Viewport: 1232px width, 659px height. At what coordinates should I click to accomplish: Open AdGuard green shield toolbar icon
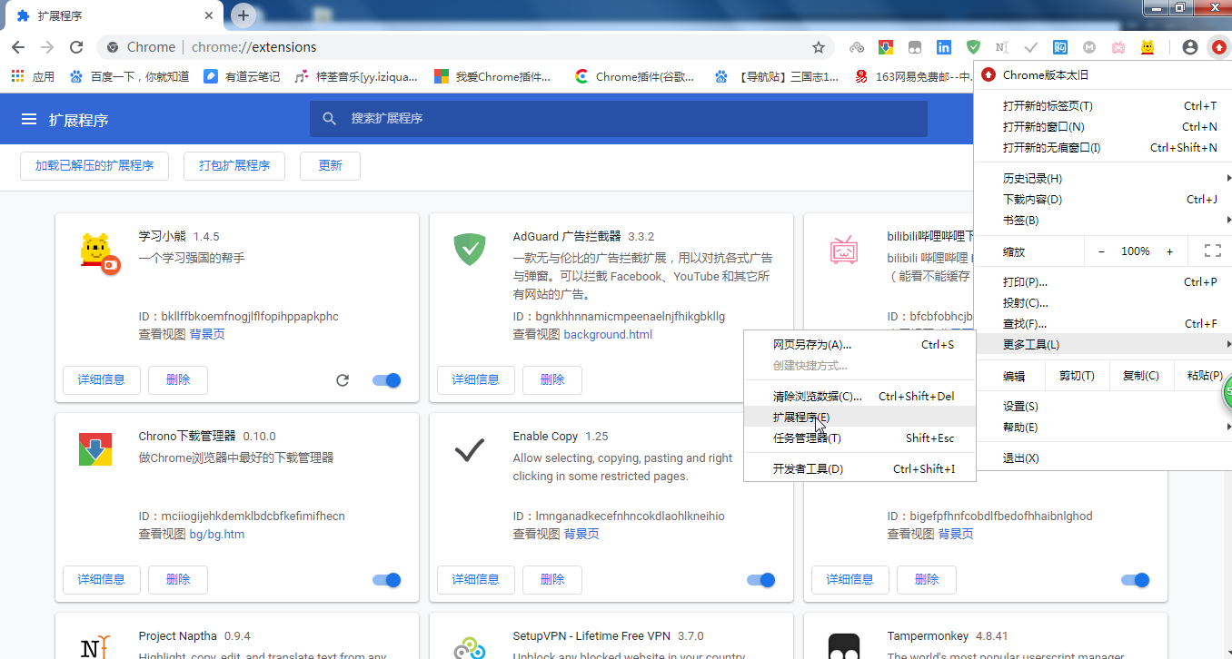click(973, 47)
